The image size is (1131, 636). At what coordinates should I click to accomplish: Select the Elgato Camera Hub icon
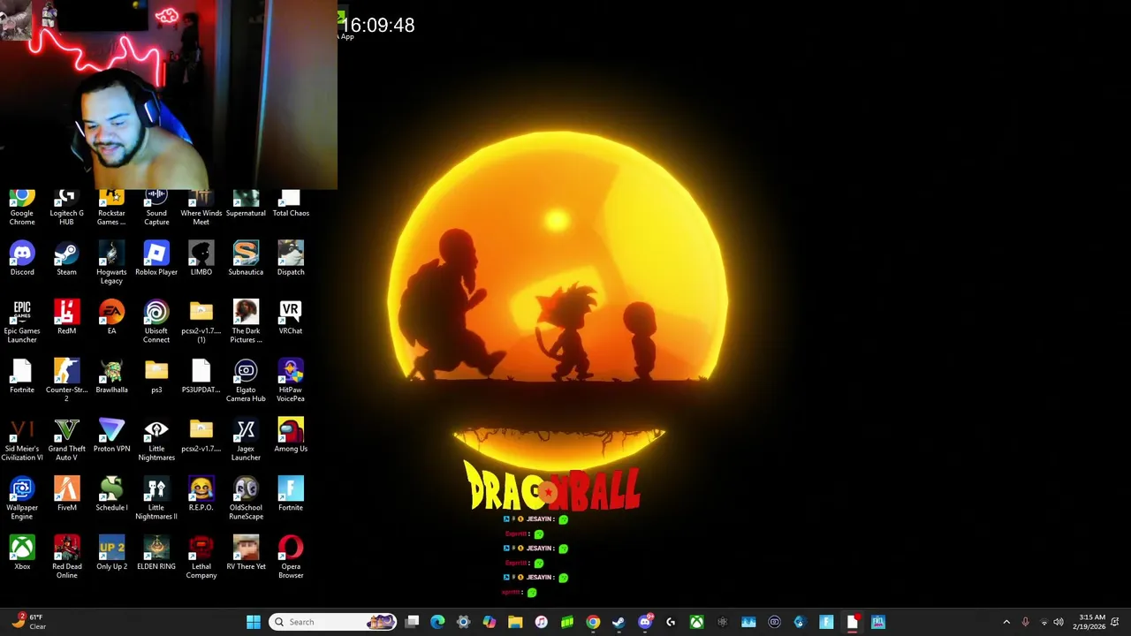tap(246, 381)
